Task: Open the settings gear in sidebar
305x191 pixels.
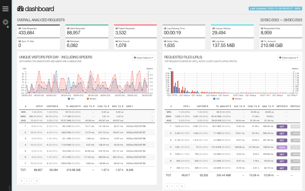Action: coord(5,22)
